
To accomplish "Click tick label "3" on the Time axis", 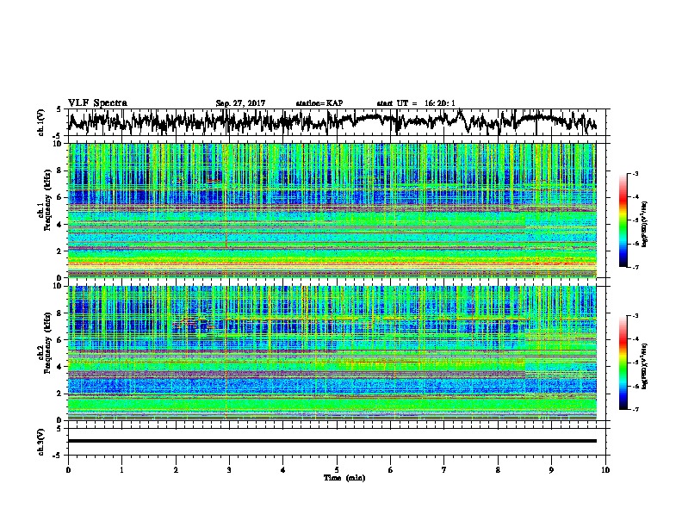I will click(229, 470).
